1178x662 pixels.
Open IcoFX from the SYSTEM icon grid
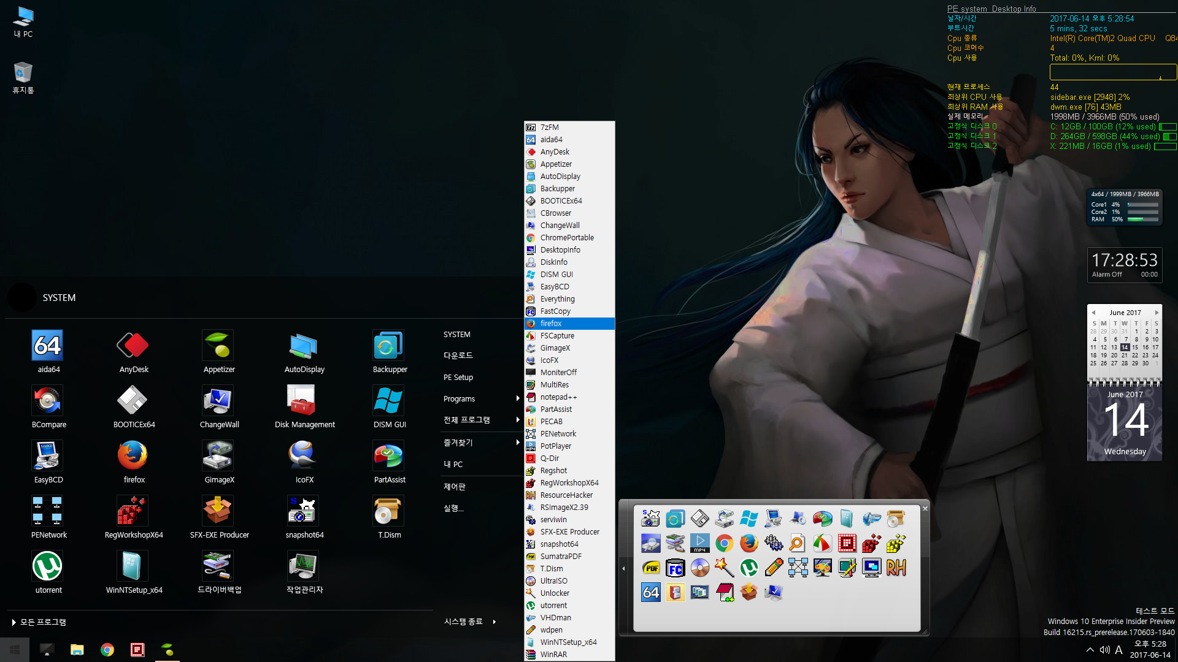(x=304, y=462)
